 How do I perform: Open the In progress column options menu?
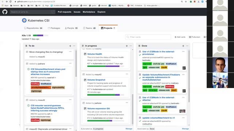click(131, 46)
